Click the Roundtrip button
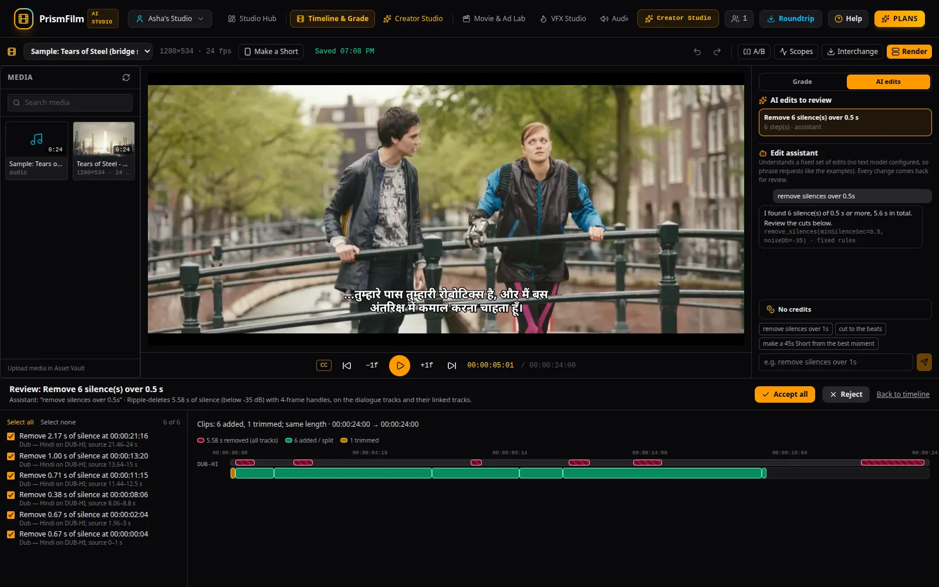The image size is (939, 587). (x=791, y=19)
